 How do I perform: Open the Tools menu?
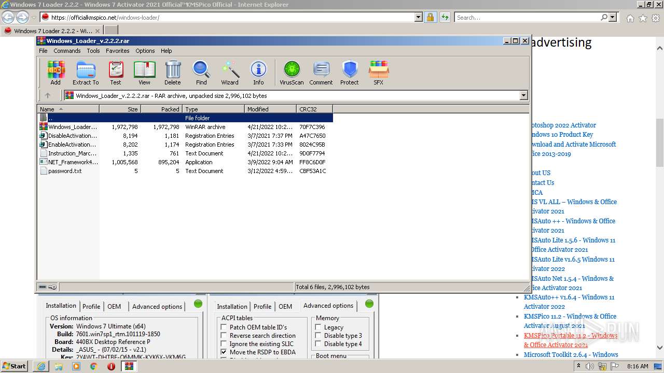(x=93, y=51)
